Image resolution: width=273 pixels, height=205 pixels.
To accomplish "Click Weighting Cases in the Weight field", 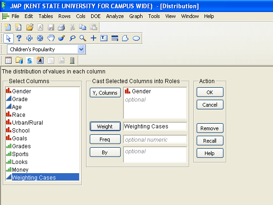I will [146, 127].
